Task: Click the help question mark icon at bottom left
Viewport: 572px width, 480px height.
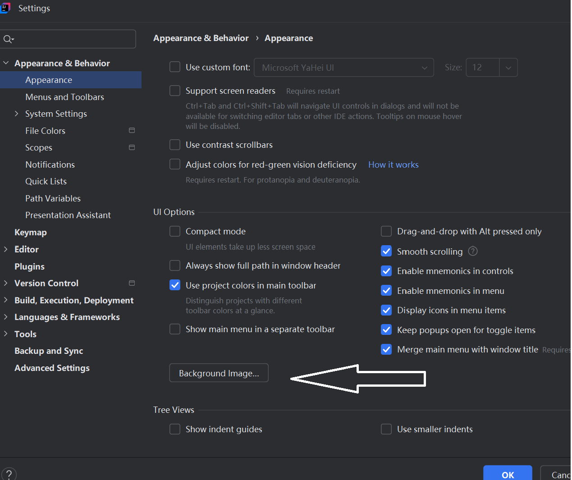Action: pyautogui.click(x=9, y=474)
